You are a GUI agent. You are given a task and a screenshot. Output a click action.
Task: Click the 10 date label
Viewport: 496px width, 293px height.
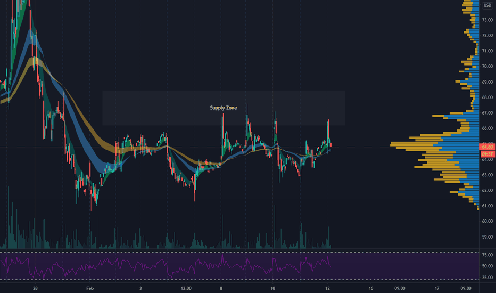click(272, 288)
